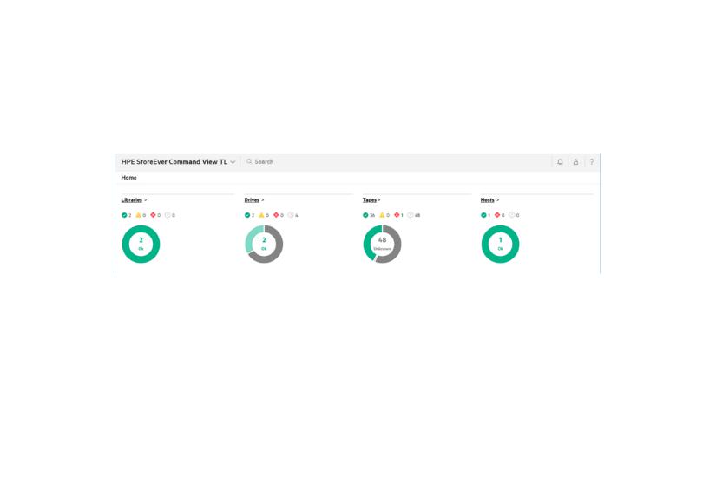Open the notifications bell icon

[560, 162]
